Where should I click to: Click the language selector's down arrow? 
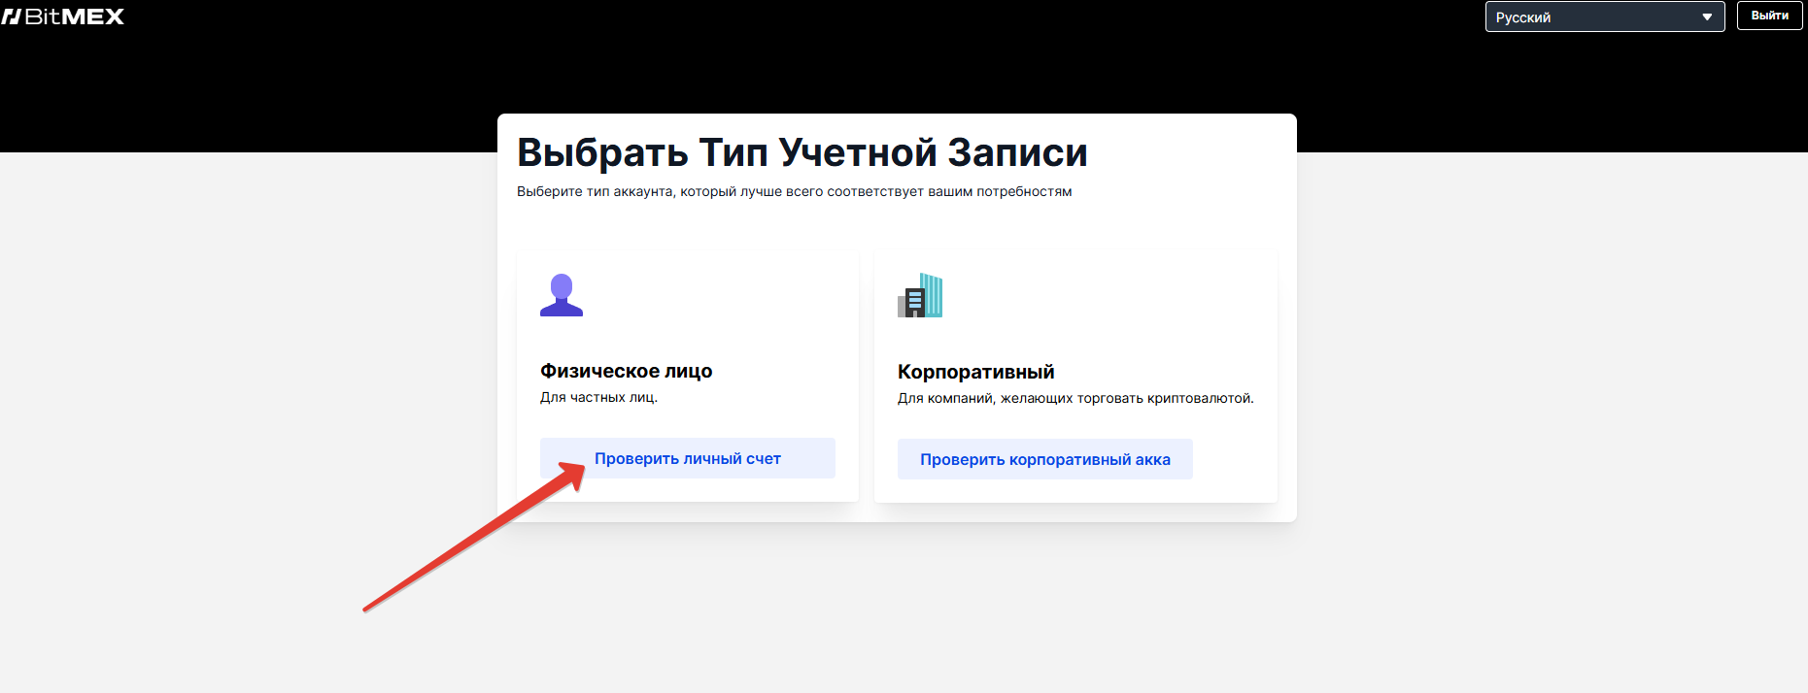coord(1707,16)
